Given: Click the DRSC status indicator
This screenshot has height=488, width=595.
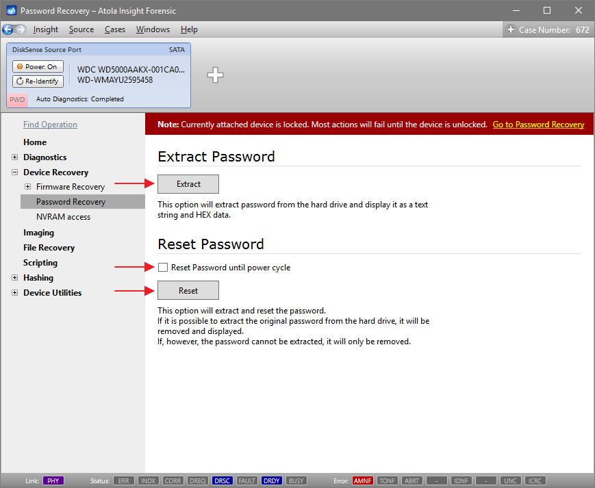Looking at the screenshot, I should pyautogui.click(x=222, y=480).
